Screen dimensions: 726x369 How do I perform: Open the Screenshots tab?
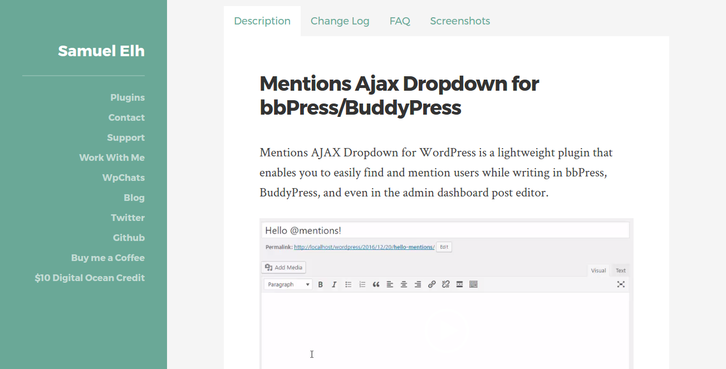click(x=460, y=21)
